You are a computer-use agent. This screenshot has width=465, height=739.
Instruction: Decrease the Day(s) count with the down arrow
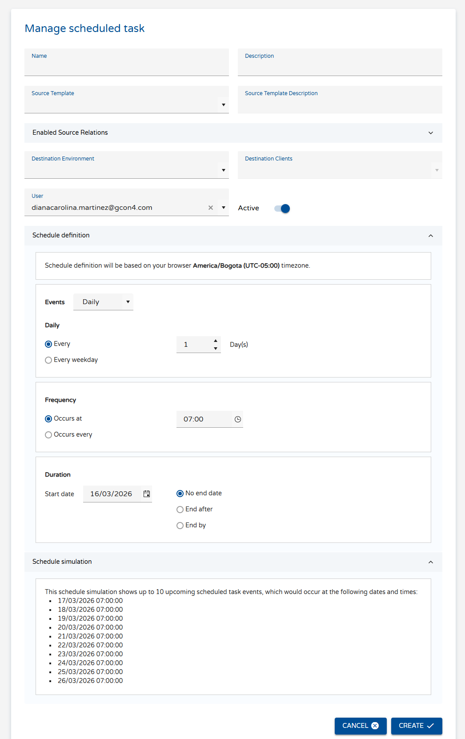pyautogui.click(x=216, y=349)
